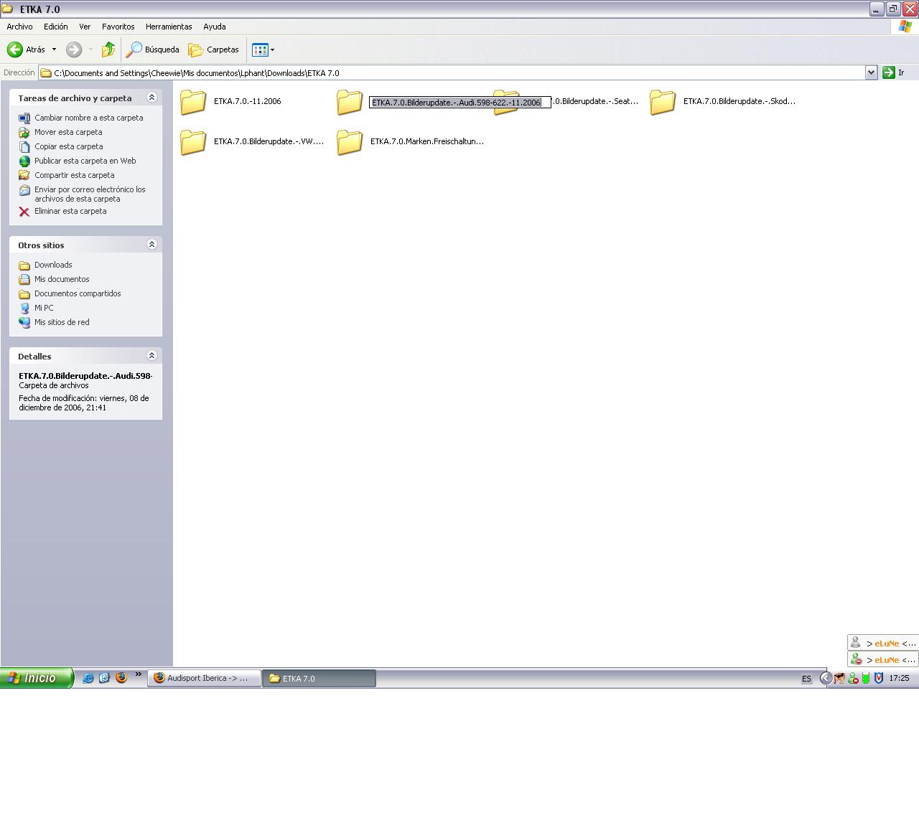Click the dog-shaped tray icon
The width and height of the screenshot is (919, 820).
point(839,678)
